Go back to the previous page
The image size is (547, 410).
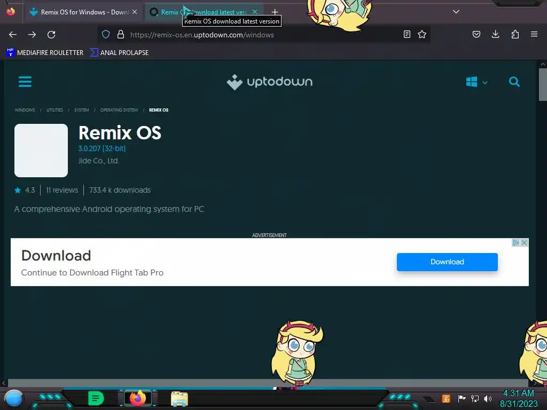click(13, 35)
